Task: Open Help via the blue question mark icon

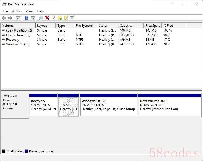Action: point(27,18)
